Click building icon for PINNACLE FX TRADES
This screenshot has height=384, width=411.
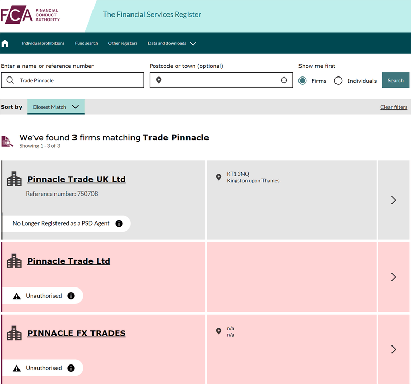point(14,333)
